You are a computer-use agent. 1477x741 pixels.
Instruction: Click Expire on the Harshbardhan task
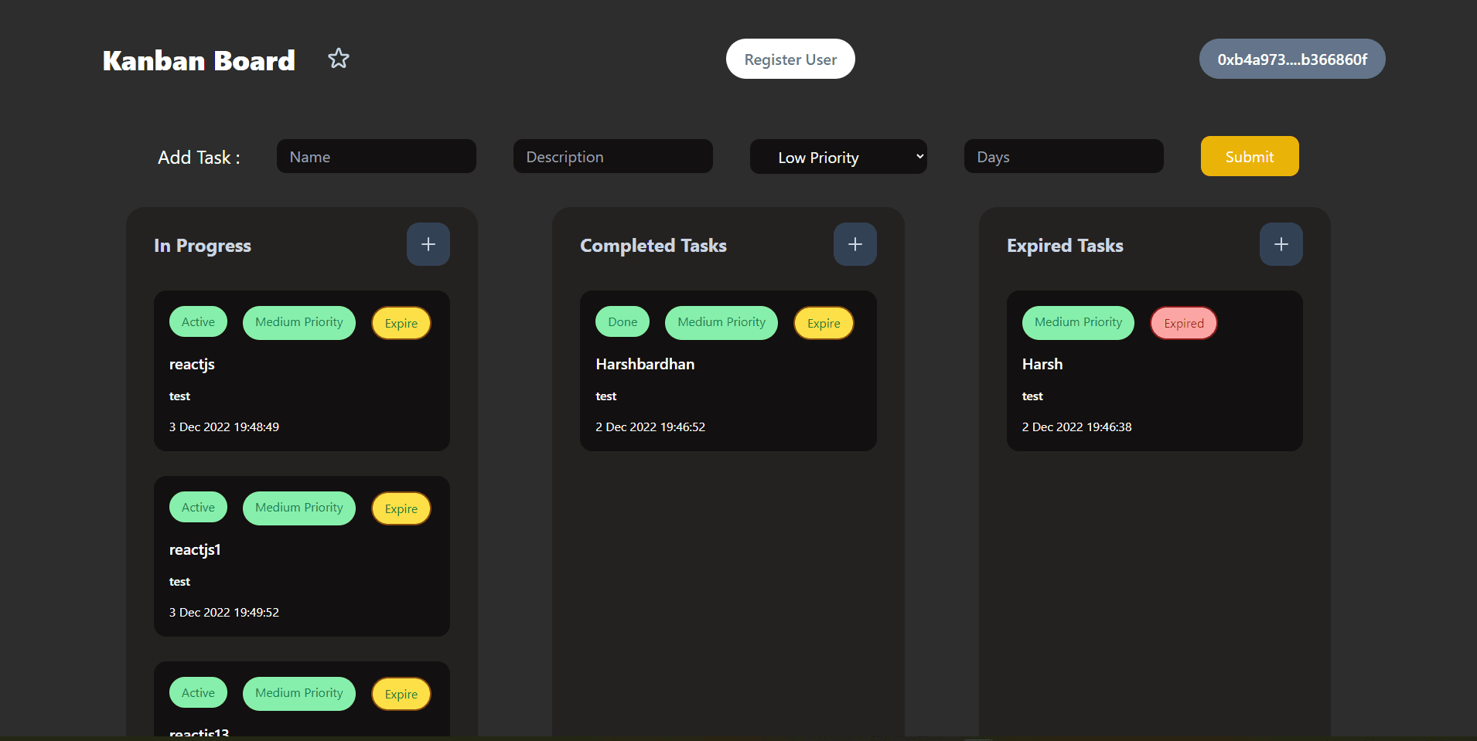click(824, 323)
